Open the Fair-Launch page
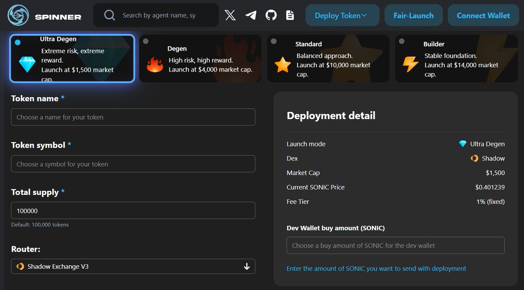Screen dimensions: 524x290 (x=414, y=15)
